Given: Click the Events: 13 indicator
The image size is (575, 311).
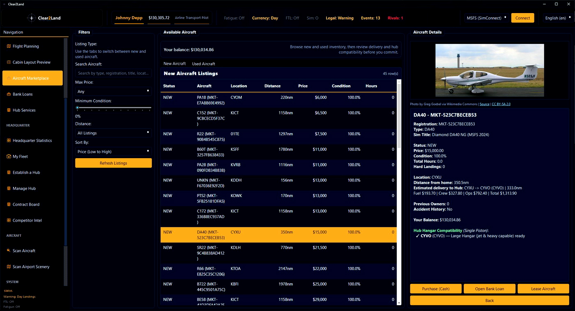Looking at the screenshot, I should [370, 18].
